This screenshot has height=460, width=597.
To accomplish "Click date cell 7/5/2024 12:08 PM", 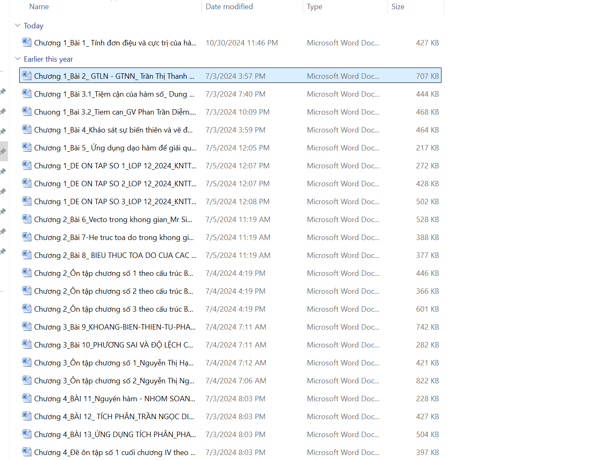I will (x=238, y=202).
